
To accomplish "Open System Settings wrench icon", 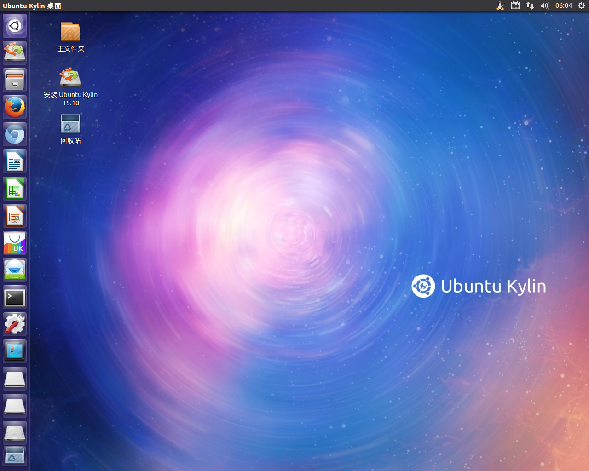I will click(x=15, y=324).
